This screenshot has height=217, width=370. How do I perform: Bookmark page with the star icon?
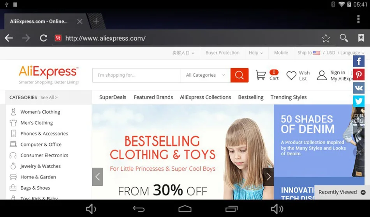click(326, 38)
